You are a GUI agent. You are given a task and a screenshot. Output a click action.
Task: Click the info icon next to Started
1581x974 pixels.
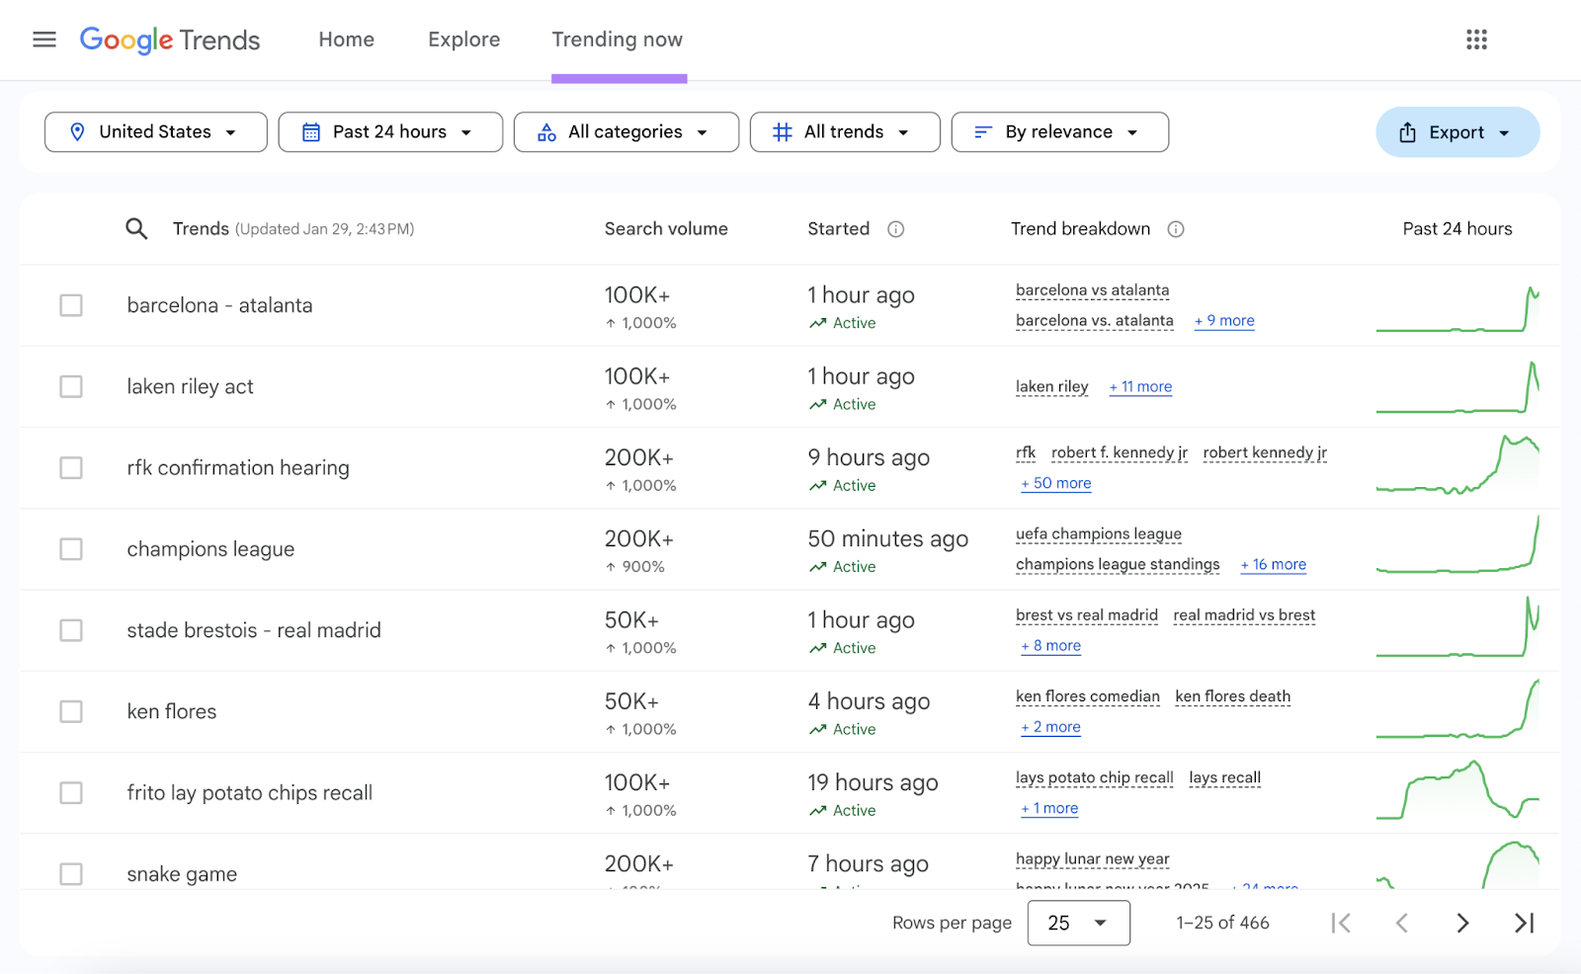tap(895, 228)
